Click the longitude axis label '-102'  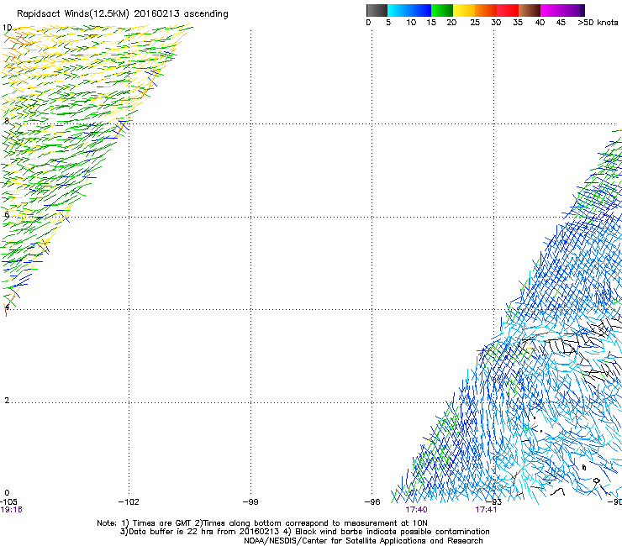point(129,502)
